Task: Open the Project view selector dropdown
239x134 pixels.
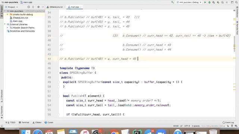Action: 12,7
